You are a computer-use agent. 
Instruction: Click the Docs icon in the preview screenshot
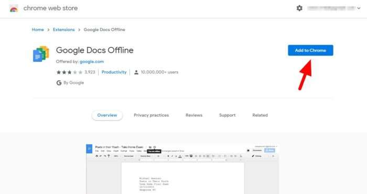[89, 149]
